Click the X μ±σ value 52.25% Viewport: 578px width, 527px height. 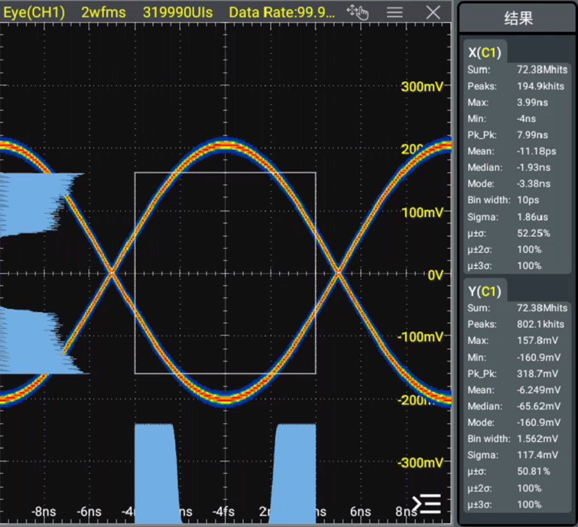(x=533, y=233)
